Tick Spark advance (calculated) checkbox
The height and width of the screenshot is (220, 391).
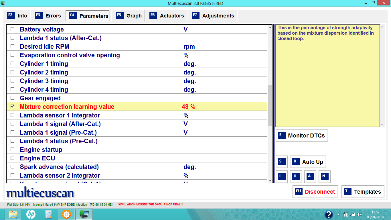pos(12,167)
